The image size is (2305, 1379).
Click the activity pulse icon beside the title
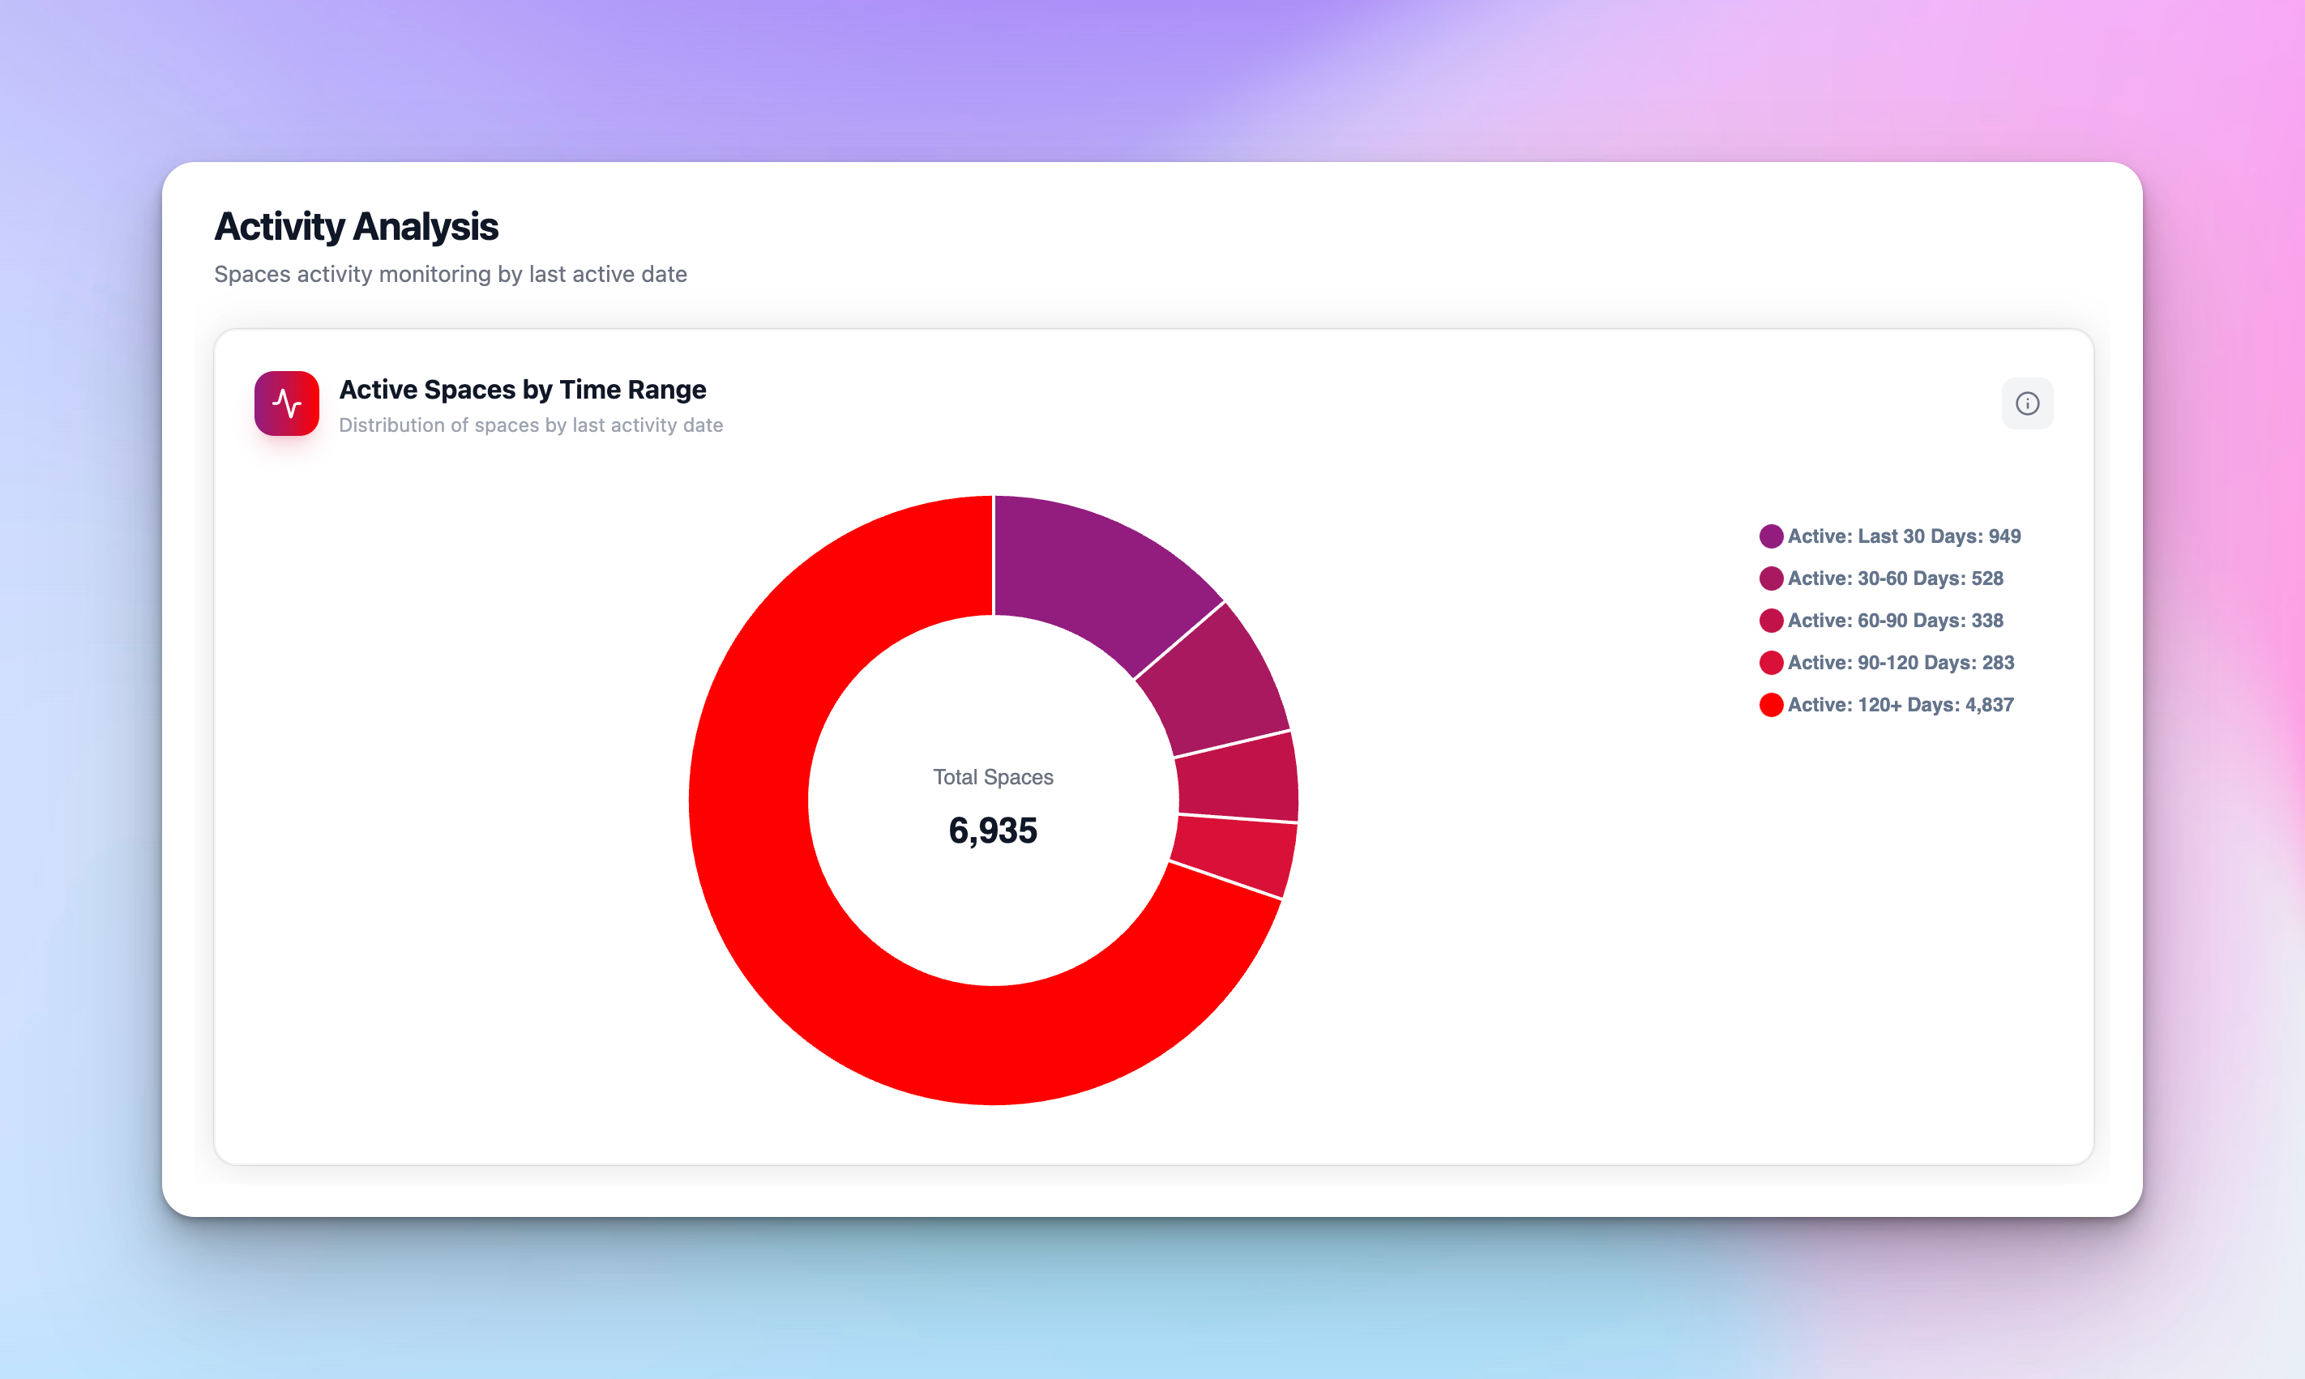pos(287,403)
